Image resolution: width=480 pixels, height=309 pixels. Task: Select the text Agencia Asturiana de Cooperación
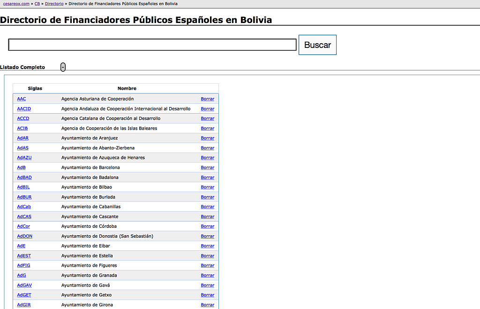[x=97, y=99]
